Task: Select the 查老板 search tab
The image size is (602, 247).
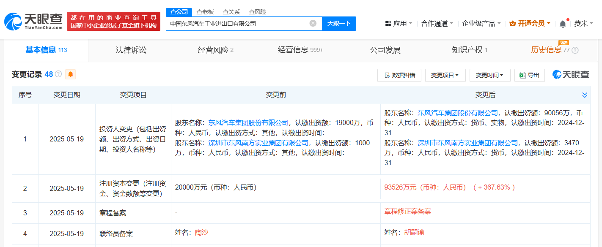Action: pos(205,12)
